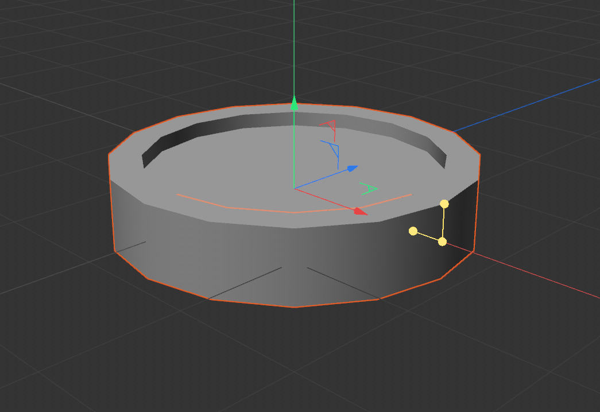
Task: Select the small green gizmo handle
Action: coord(369,189)
